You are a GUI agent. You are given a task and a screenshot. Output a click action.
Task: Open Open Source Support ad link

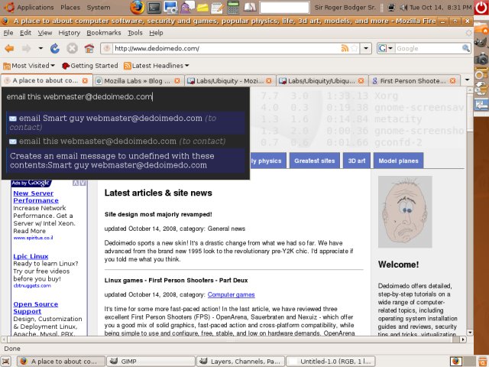(x=36, y=307)
